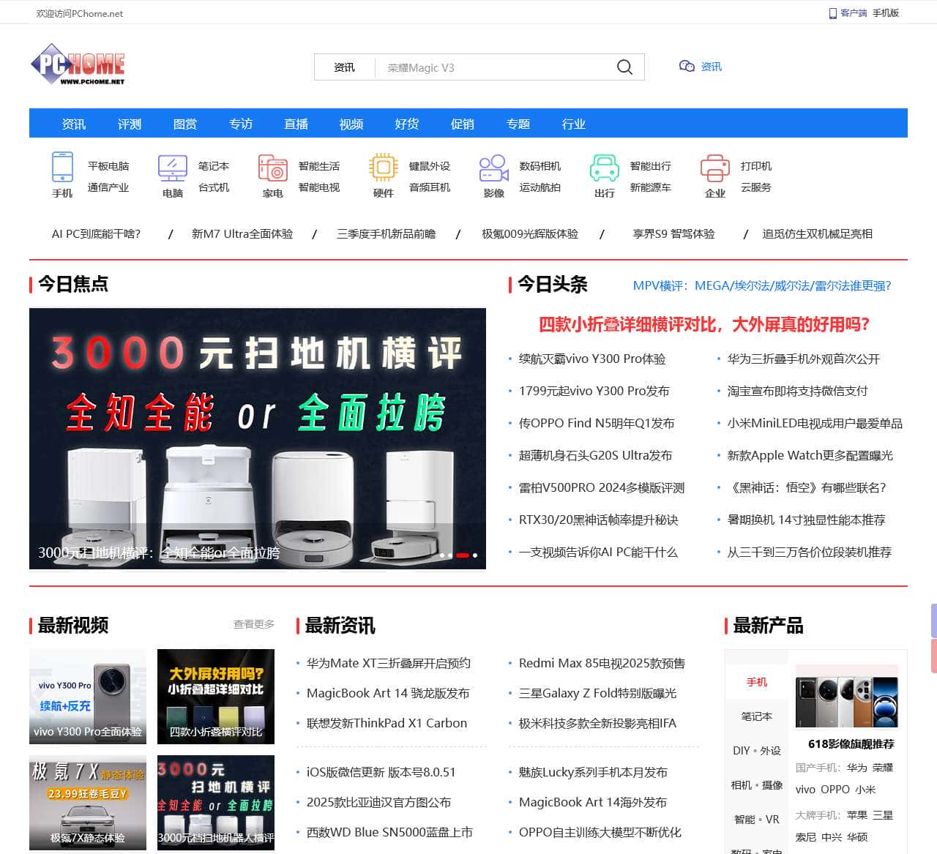
Task: Open the 企业 printer icon
Action: click(714, 167)
